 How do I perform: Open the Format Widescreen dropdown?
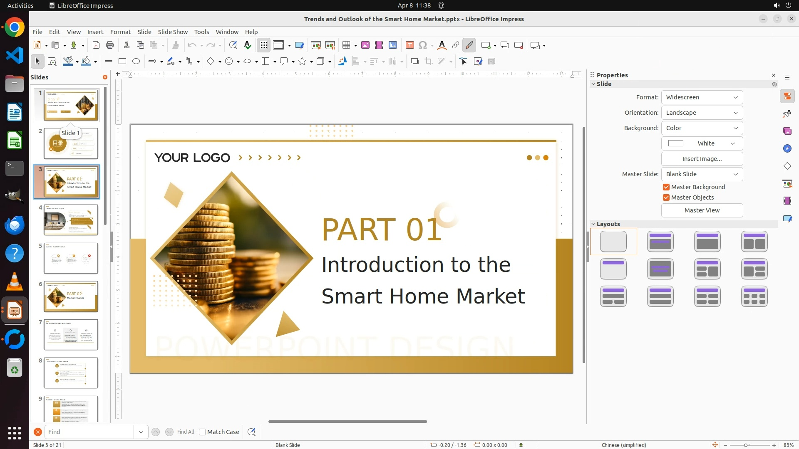pos(702,97)
